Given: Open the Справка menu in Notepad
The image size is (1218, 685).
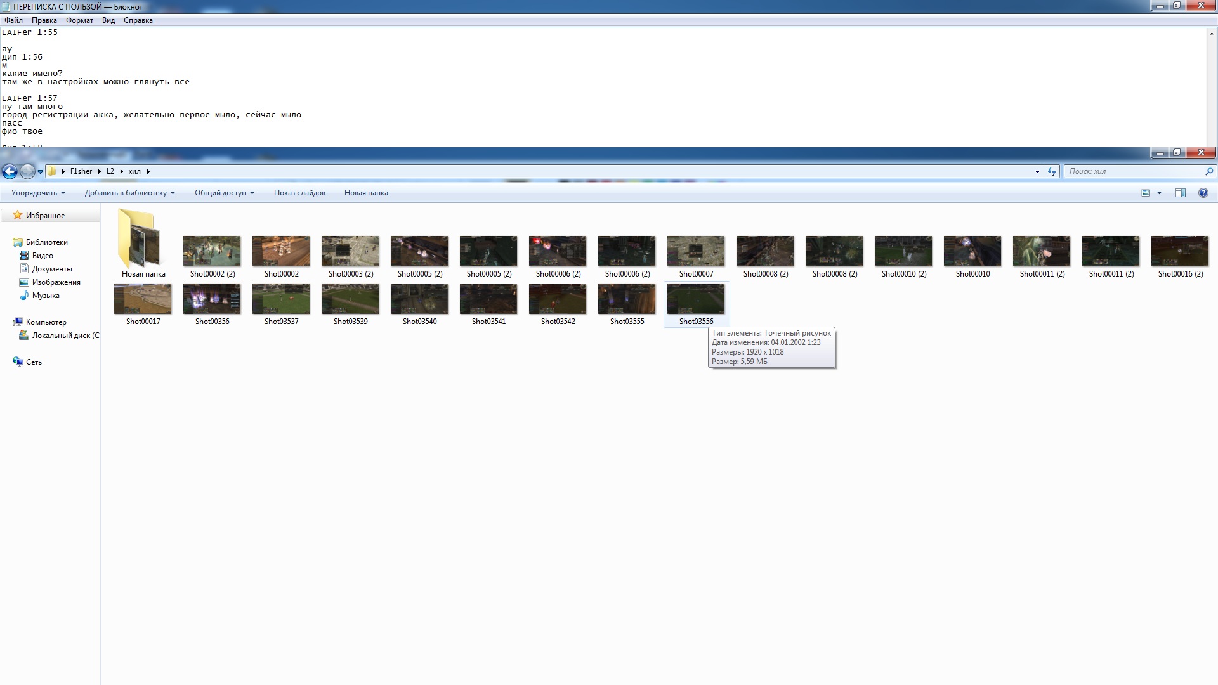Looking at the screenshot, I should (x=138, y=20).
